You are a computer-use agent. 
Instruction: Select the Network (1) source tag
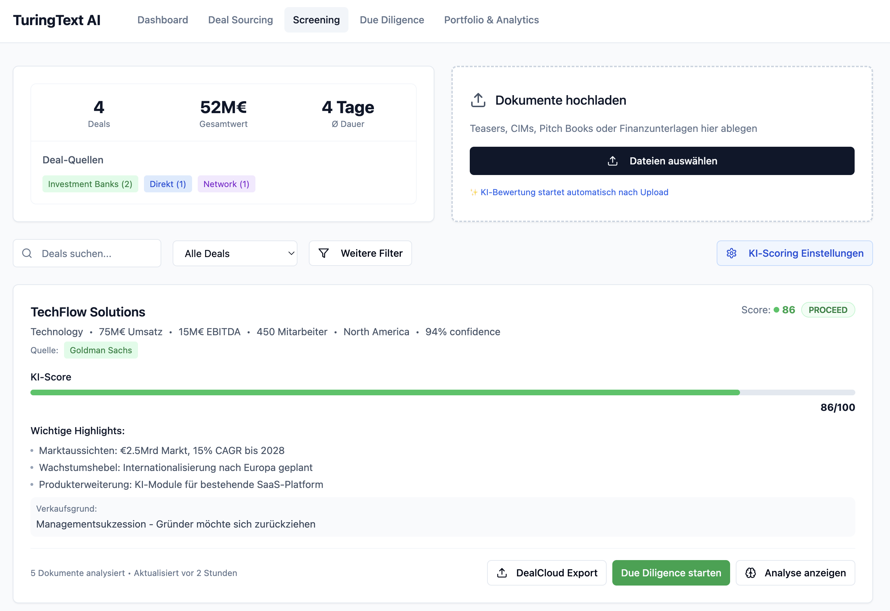[x=226, y=184]
